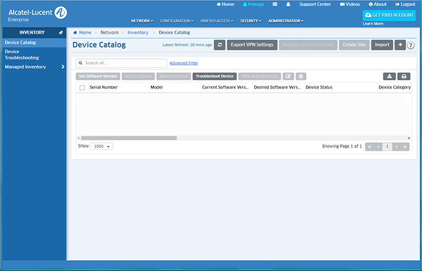422x271 pixels.
Task: Open the Show 1000 rows dropdown
Action: click(x=102, y=146)
